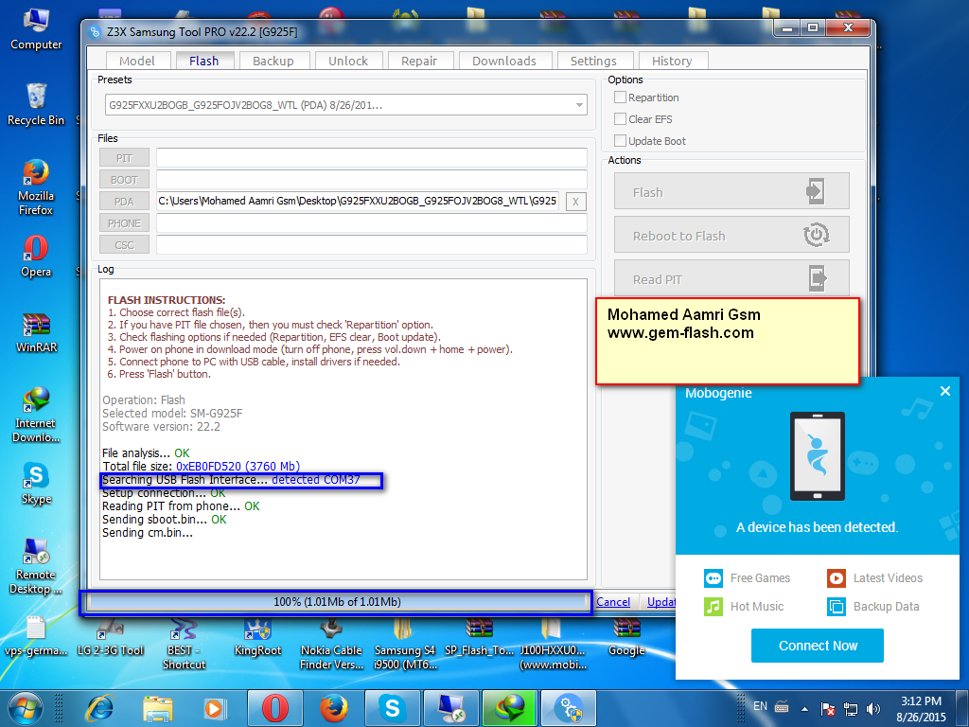Switch to Firefox in the taskbar
Image resolution: width=969 pixels, height=727 pixels.
click(334, 708)
